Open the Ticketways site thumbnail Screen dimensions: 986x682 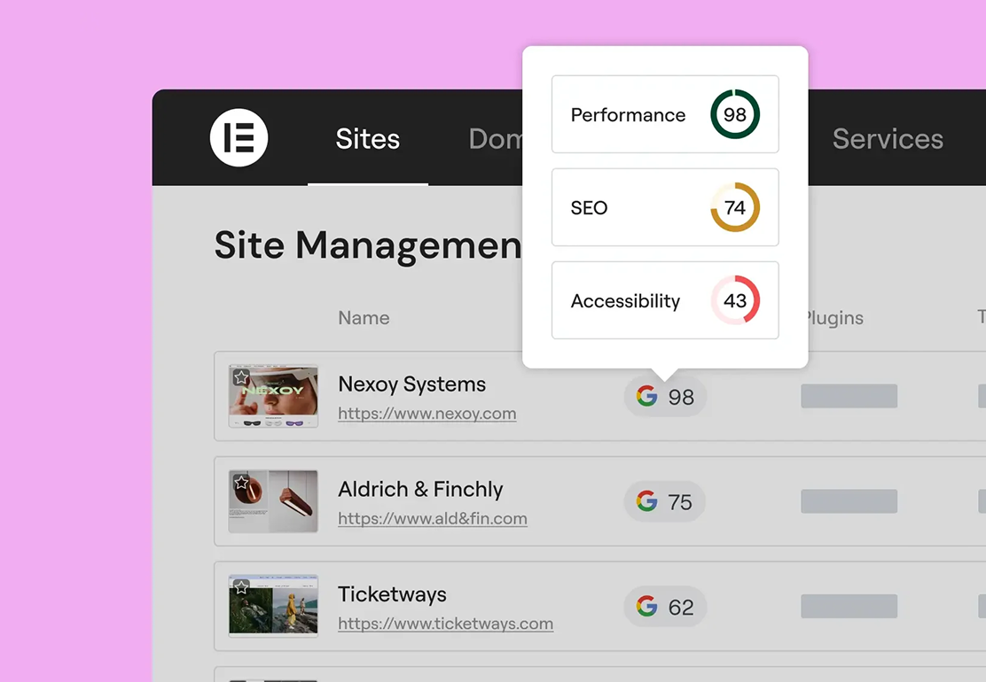(273, 606)
